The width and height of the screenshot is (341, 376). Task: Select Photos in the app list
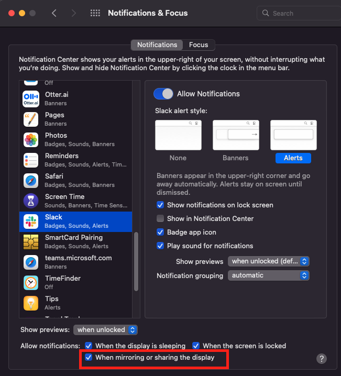click(x=75, y=140)
